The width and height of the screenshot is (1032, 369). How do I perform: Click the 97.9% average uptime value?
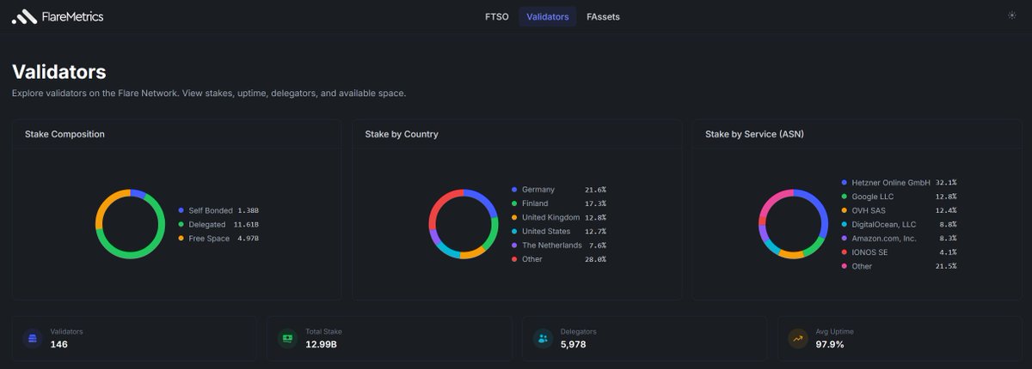[x=829, y=344]
